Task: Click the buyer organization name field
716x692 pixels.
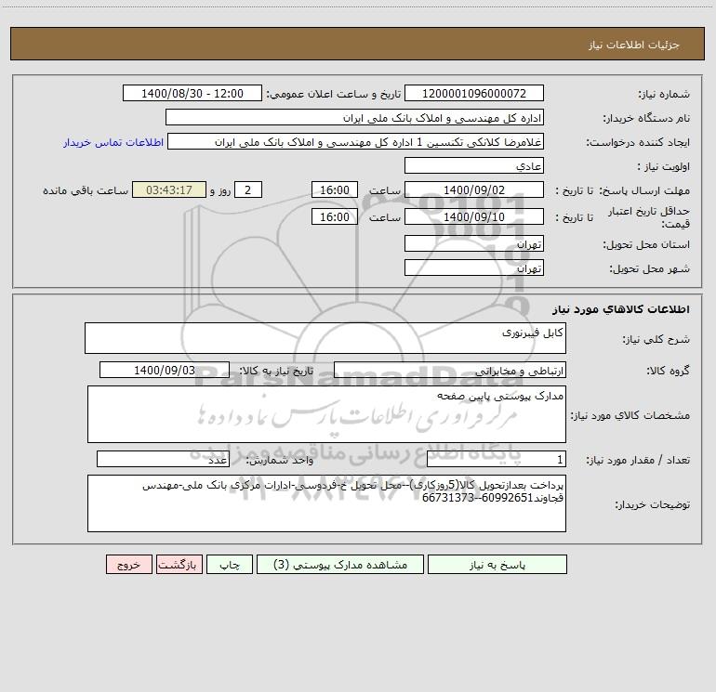Action: [354, 117]
